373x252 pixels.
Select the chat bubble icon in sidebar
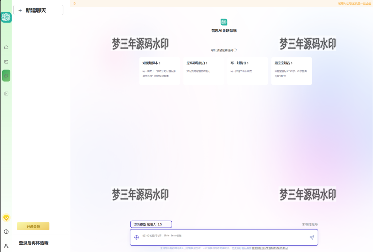pyautogui.click(x=6, y=76)
